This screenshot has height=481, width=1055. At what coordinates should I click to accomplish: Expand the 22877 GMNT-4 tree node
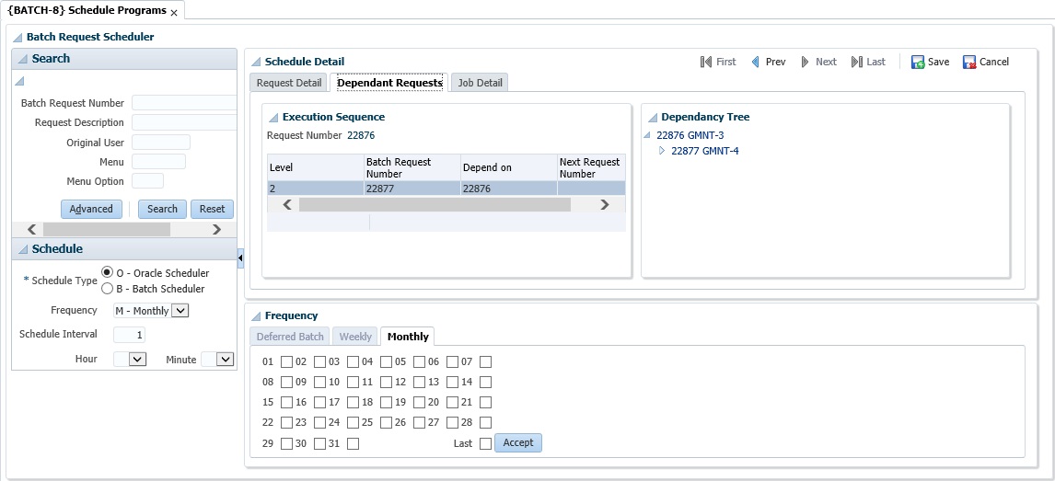[662, 151]
